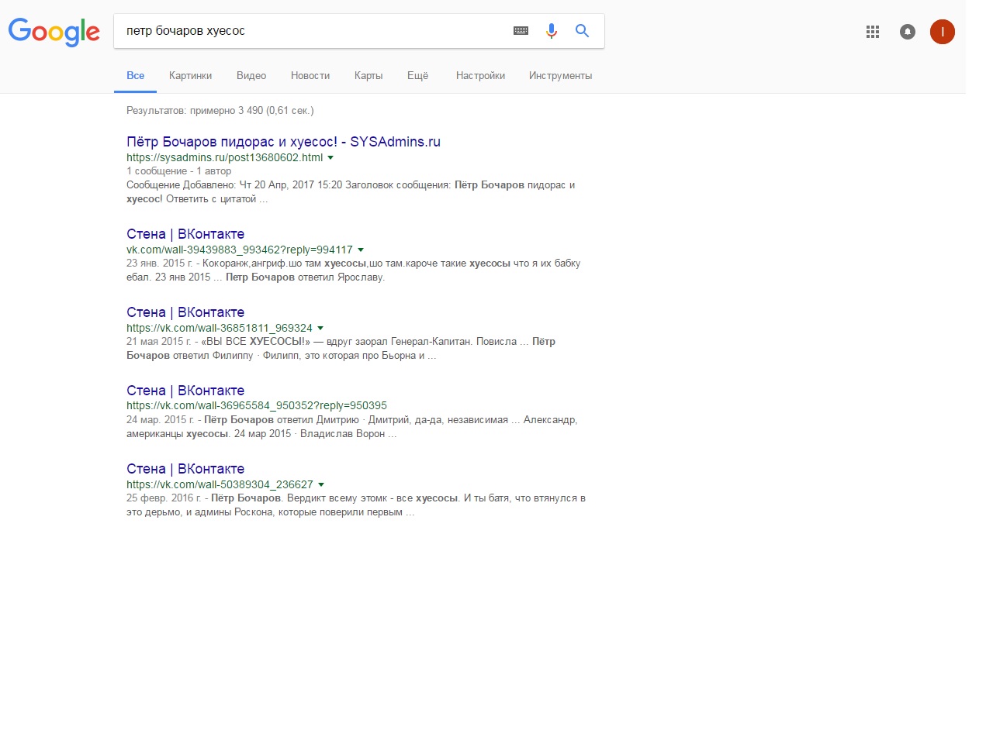Open Инструменты search tools

pos(561,75)
